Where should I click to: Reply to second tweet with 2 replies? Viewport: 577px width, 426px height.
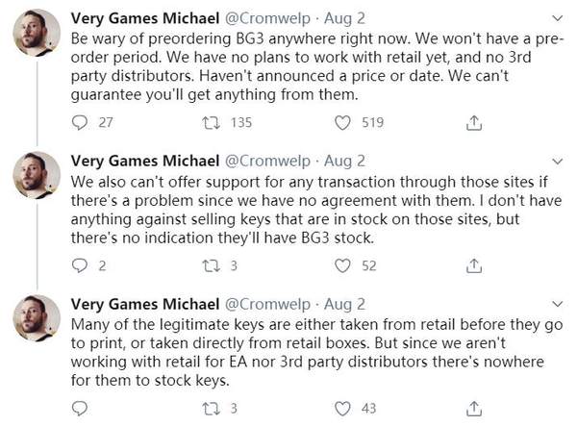(x=81, y=266)
